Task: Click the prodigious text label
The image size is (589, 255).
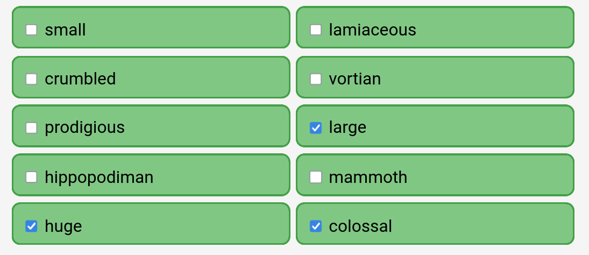Action: point(85,127)
